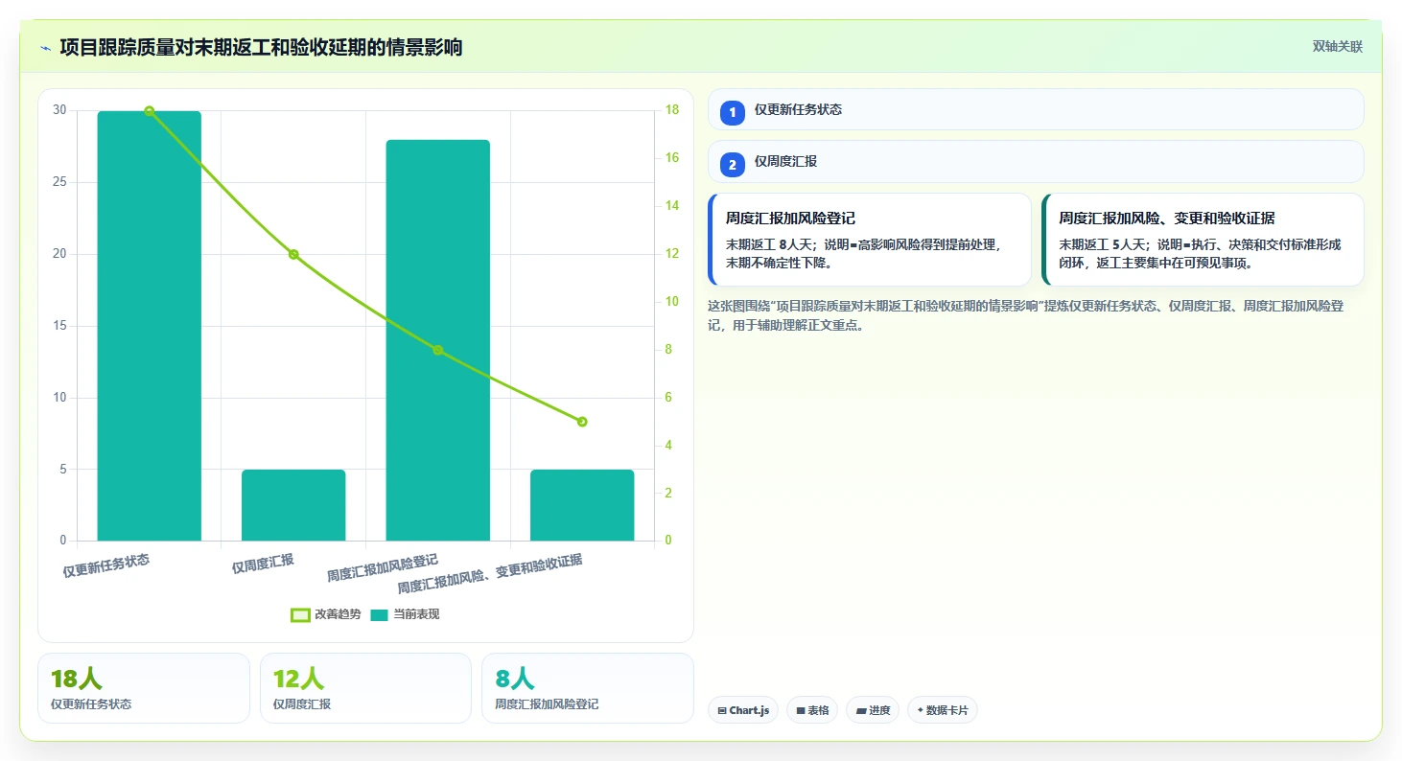Image resolution: width=1402 pixels, height=761 pixels.
Task: Click the bar for 仅更新任务状态
Action: pyautogui.click(x=150, y=326)
